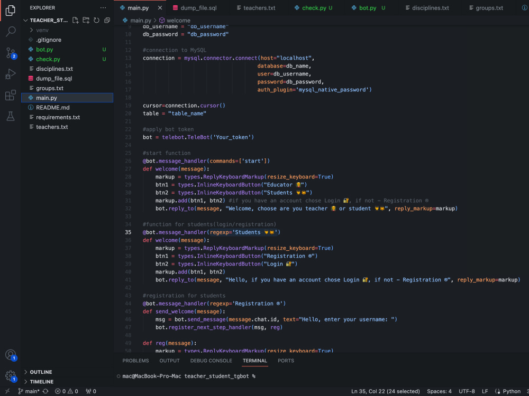Screen dimensions: 529x396
Task: Open groups.txt in the explorer
Action: click(67, 88)
